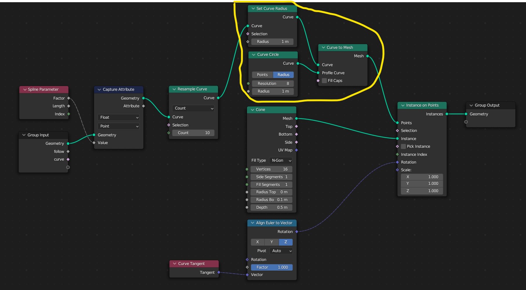Click the Cone Bottom output socket
This screenshot has width=526, height=290.
[296, 134]
